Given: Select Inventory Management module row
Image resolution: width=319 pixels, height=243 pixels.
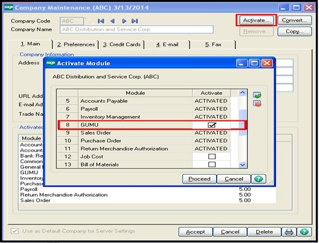Looking at the screenshot, I should pyautogui.click(x=144, y=117).
